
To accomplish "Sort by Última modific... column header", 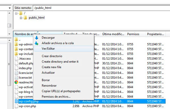I will pyautogui.click(x=113, y=34).
